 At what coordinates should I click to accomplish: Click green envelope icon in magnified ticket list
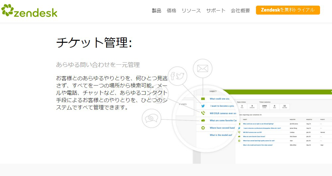pyautogui.click(x=203, y=99)
